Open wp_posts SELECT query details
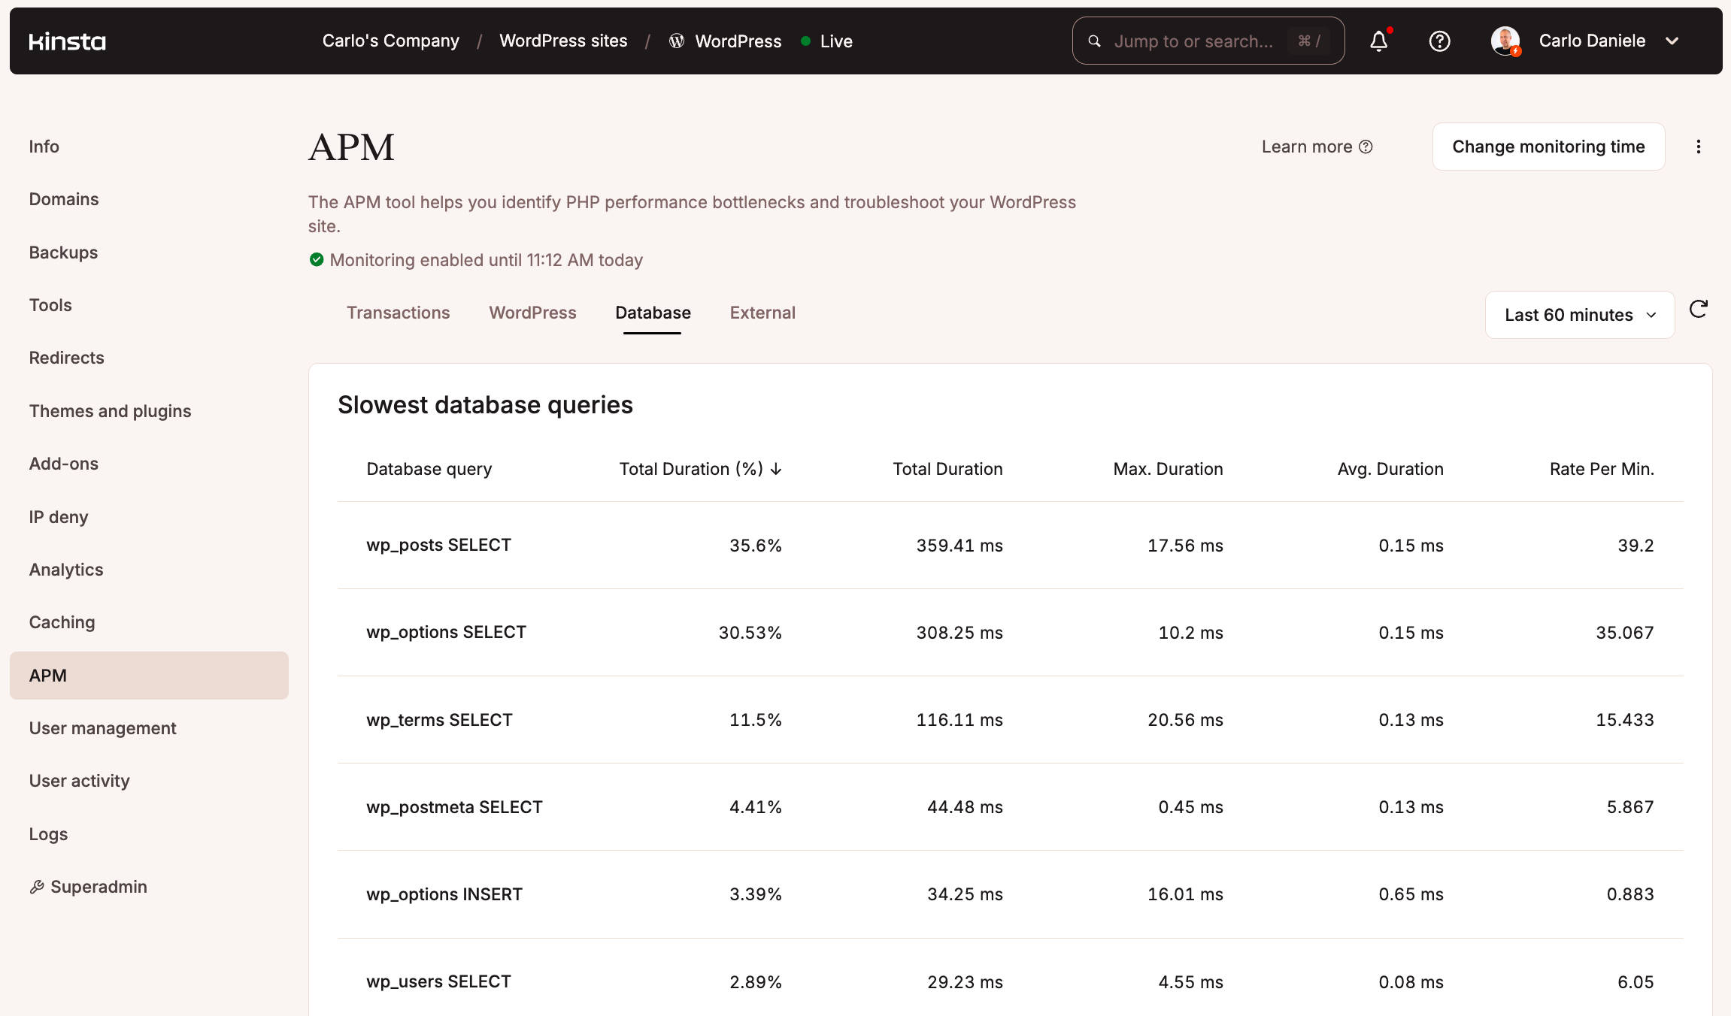 pos(438,545)
